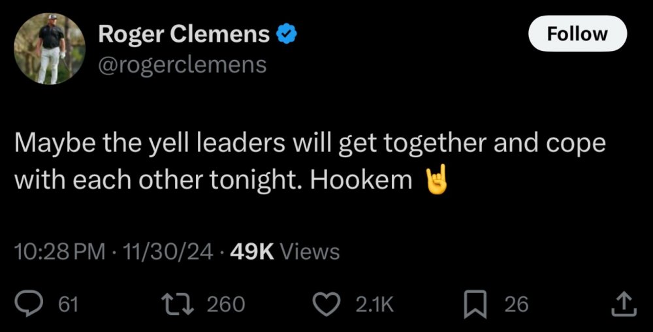Screen dimensions: 653x332
Task: Visit the @rogerclemens handle
Action: (182, 65)
